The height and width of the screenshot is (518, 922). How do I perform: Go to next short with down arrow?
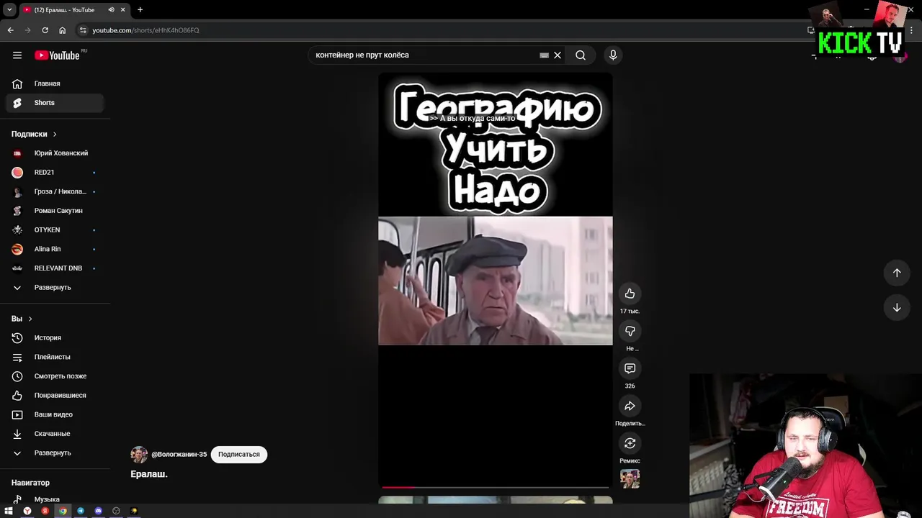(x=897, y=307)
